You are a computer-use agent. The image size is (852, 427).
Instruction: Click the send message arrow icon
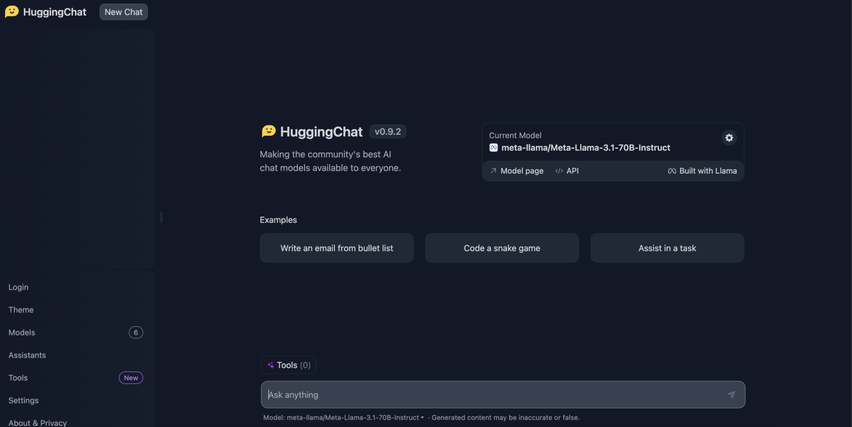pyautogui.click(x=731, y=394)
